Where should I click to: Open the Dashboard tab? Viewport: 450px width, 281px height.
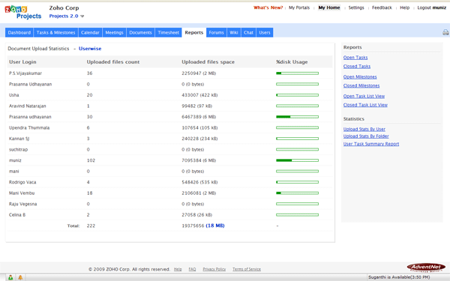(x=19, y=32)
